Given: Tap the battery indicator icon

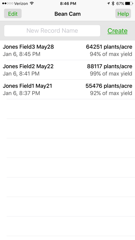Looking at the screenshot, I should pyautogui.click(x=129, y=3).
